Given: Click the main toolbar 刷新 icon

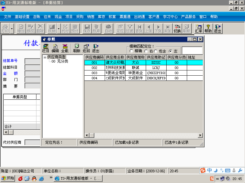Looking at the screenshot, I should click(187, 29).
